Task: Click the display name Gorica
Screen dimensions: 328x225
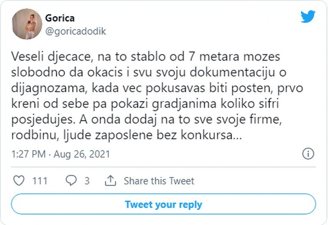Action: (60, 18)
